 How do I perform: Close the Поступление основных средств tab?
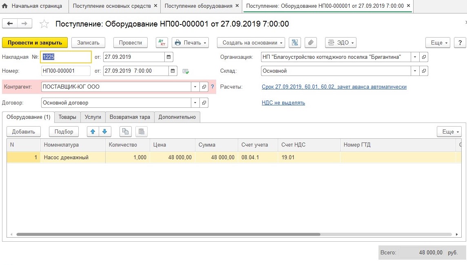click(x=155, y=6)
